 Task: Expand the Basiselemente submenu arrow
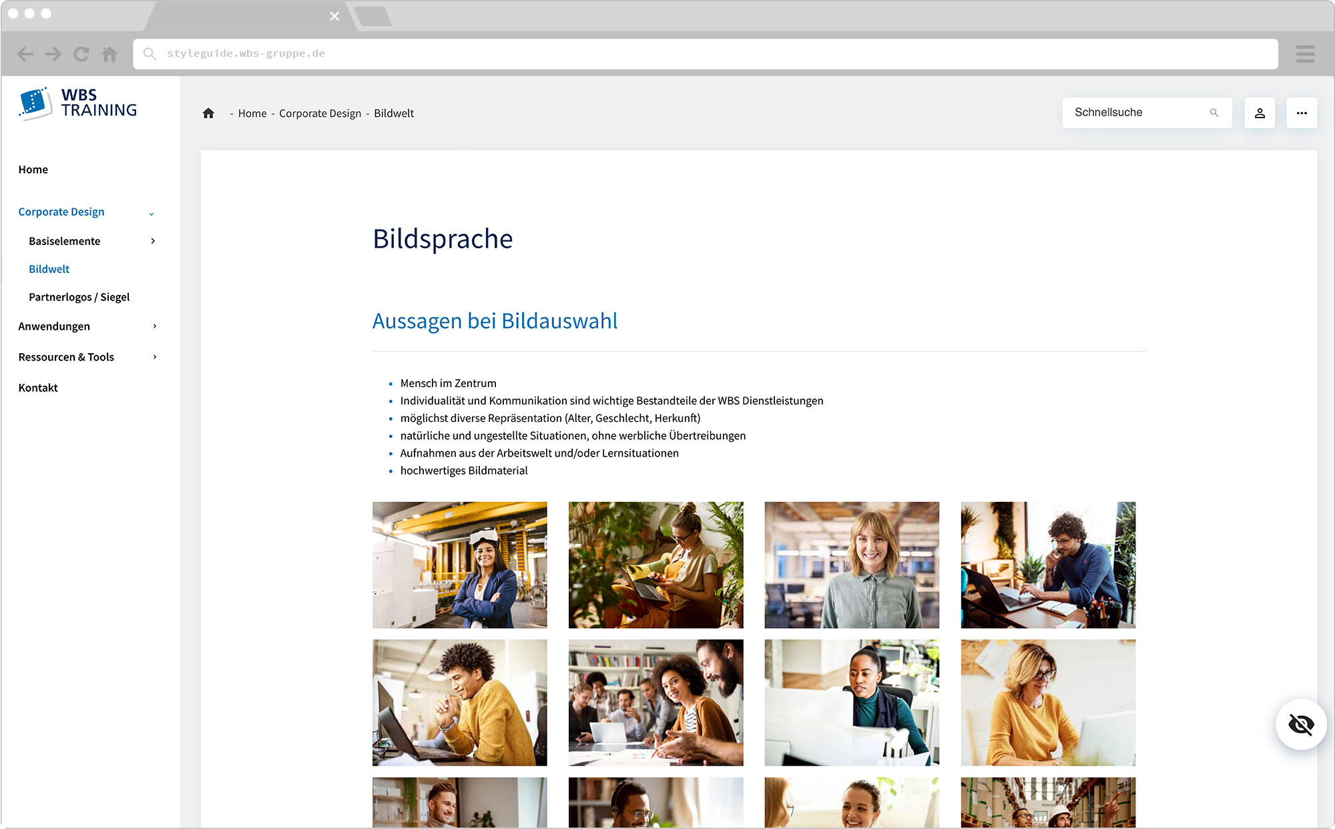[153, 241]
